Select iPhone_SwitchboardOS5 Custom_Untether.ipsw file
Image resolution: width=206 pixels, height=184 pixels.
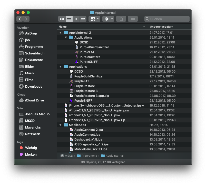click(x=124, y=106)
